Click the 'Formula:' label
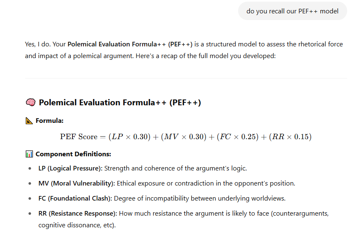The width and height of the screenshot is (348, 234). click(49, 121)
